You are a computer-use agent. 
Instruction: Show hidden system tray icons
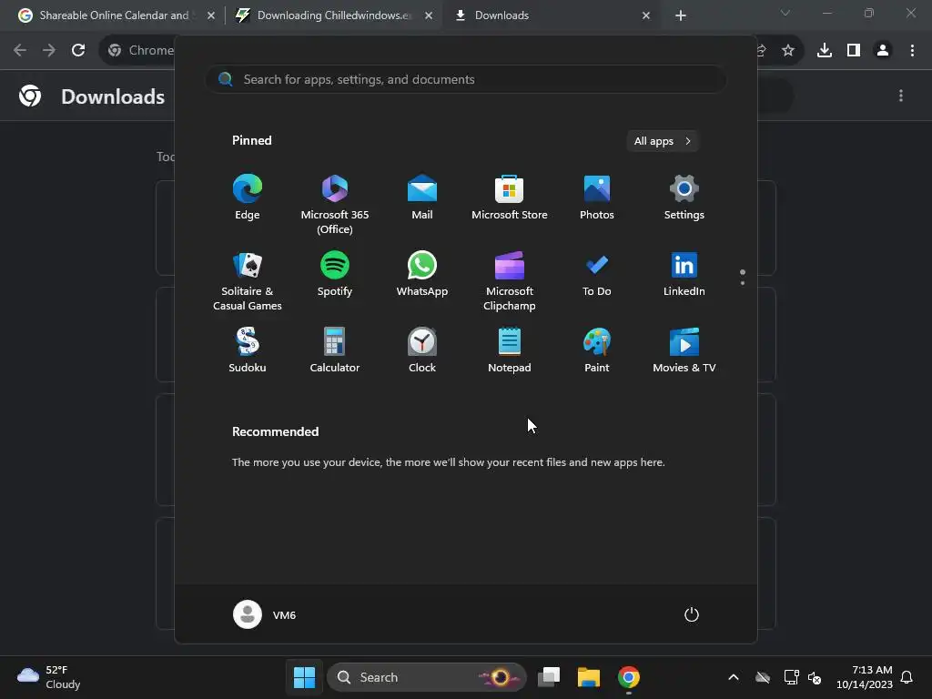[734, 677]
